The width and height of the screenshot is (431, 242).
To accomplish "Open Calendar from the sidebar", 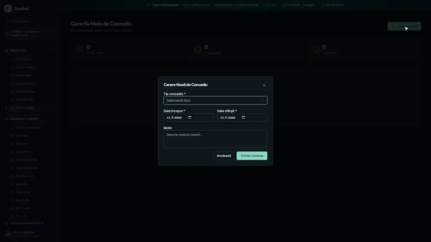I will point(22,136).
